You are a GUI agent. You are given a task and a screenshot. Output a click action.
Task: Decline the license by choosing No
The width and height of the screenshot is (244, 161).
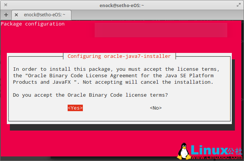(x=156, y=108)
